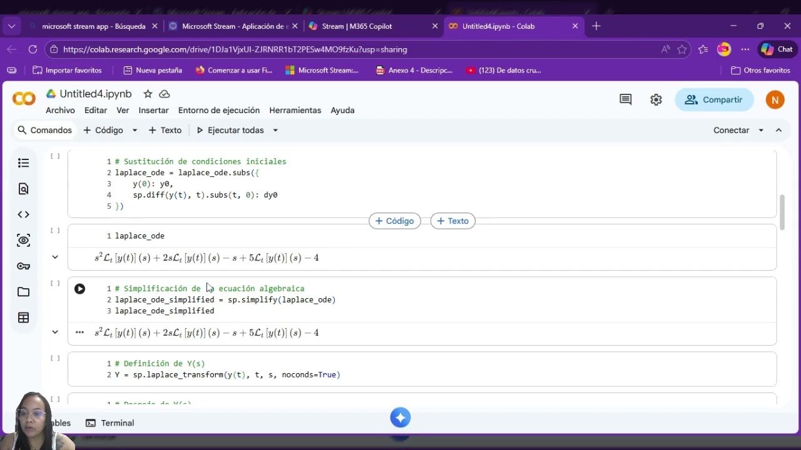Open find and replace sidebar icon
Screen dimensions: 801x450
pos(24,189)
